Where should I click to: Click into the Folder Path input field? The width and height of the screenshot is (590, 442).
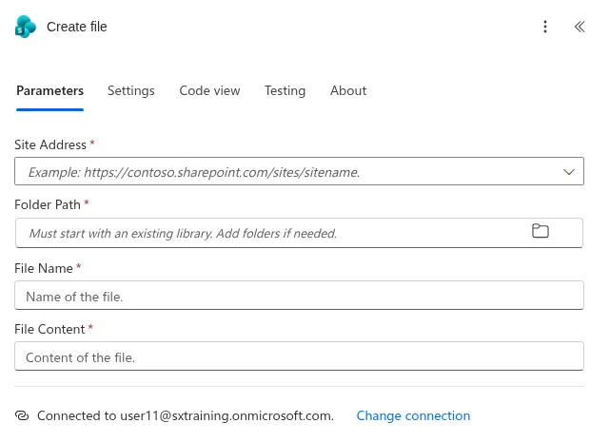[299, 233]
